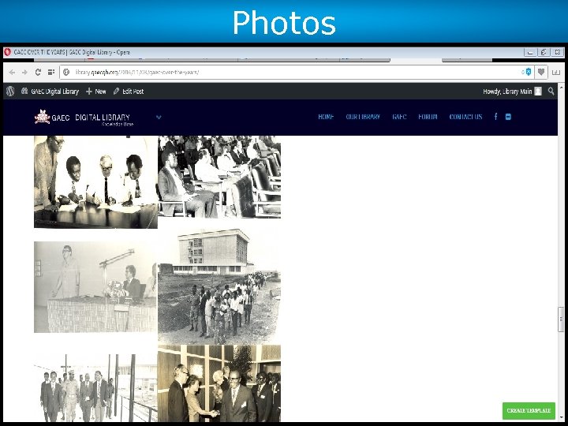Click New in the admin bar
This screenshot has width=568, height=426.
point(96,92)
